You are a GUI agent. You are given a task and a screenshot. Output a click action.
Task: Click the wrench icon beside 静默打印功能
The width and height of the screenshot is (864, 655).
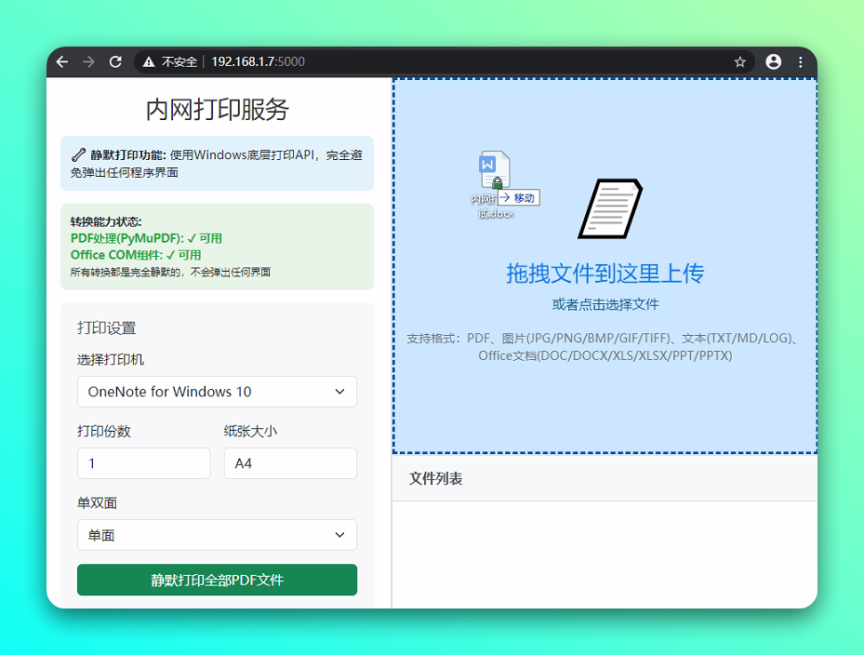coord(78,155)
